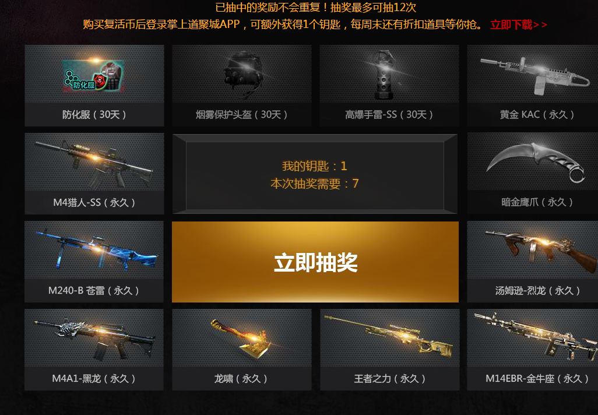
Task: Select the 暗金鹰爪 karambit knife icon
Action: [536, 163]
